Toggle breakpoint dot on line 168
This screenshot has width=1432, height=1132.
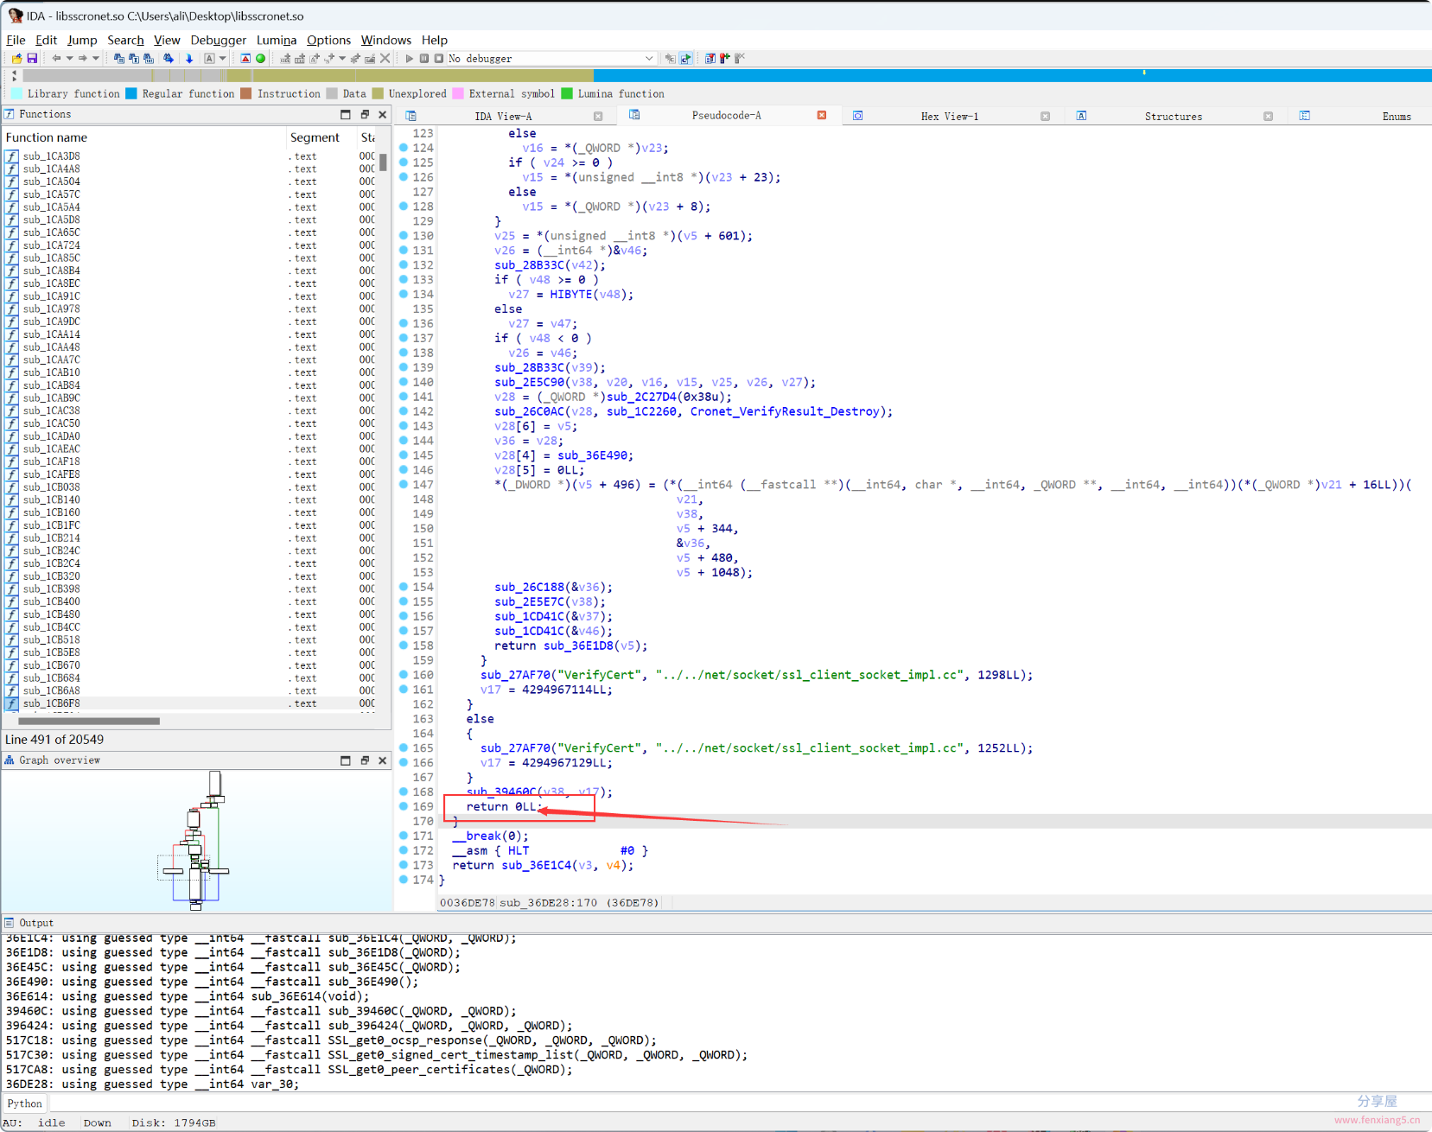click(404, 792)
